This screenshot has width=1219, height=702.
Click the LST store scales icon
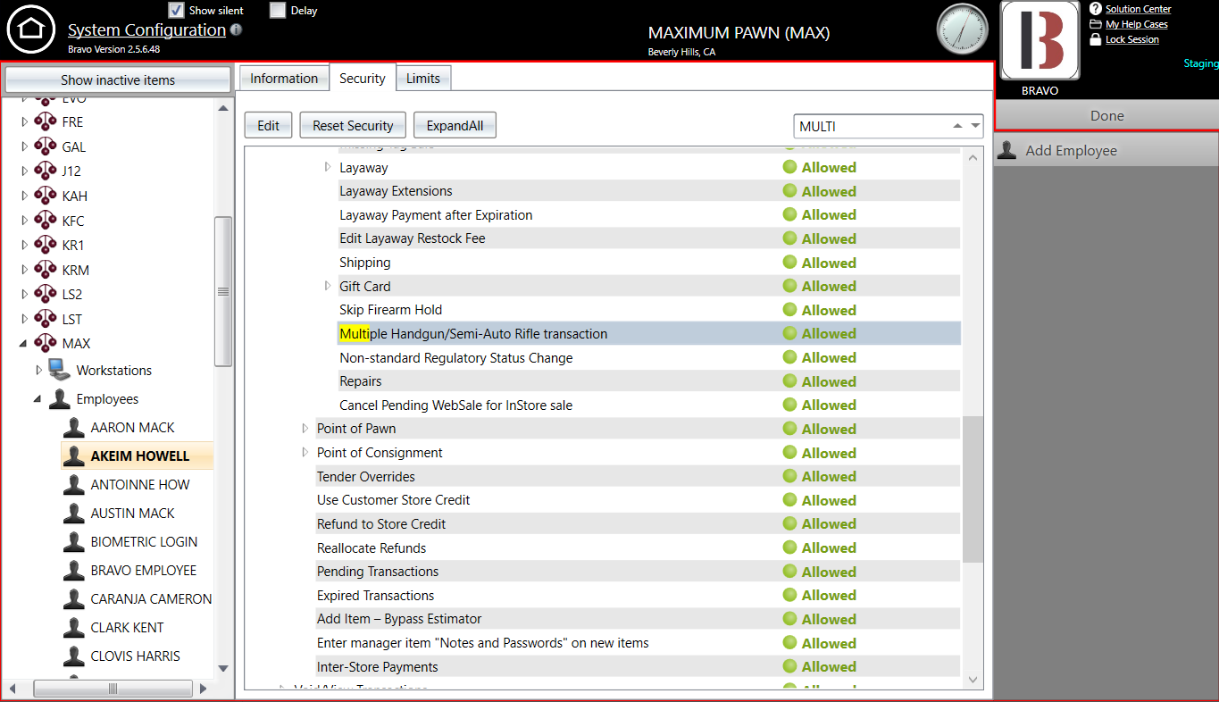pos(46,319)
